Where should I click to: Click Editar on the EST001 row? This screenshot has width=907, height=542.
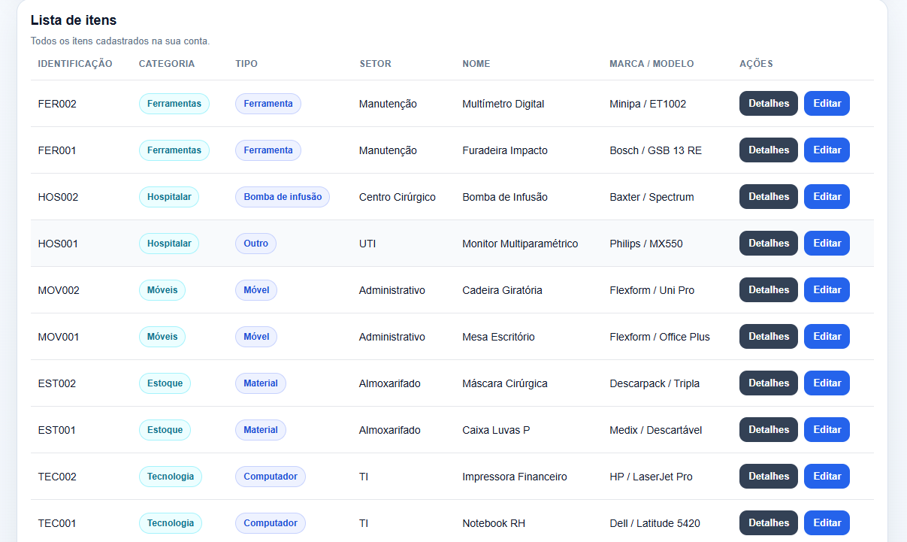tap(827, 430)
